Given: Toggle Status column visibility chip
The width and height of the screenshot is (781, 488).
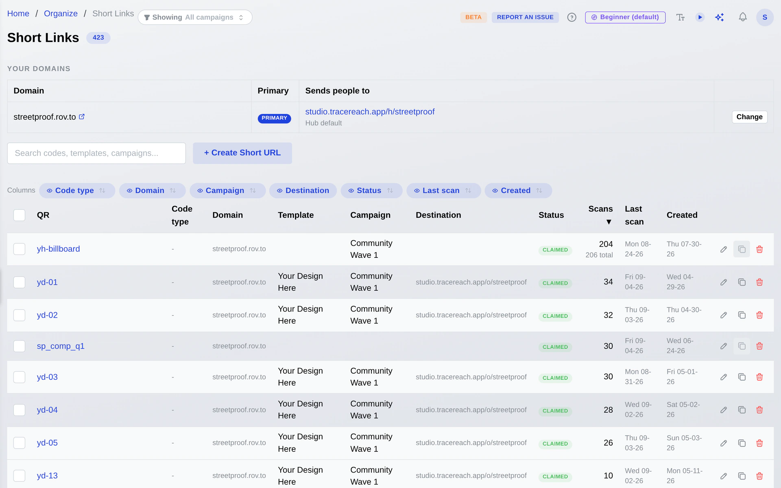Looking at the screenshot, I should coord(371,191).
